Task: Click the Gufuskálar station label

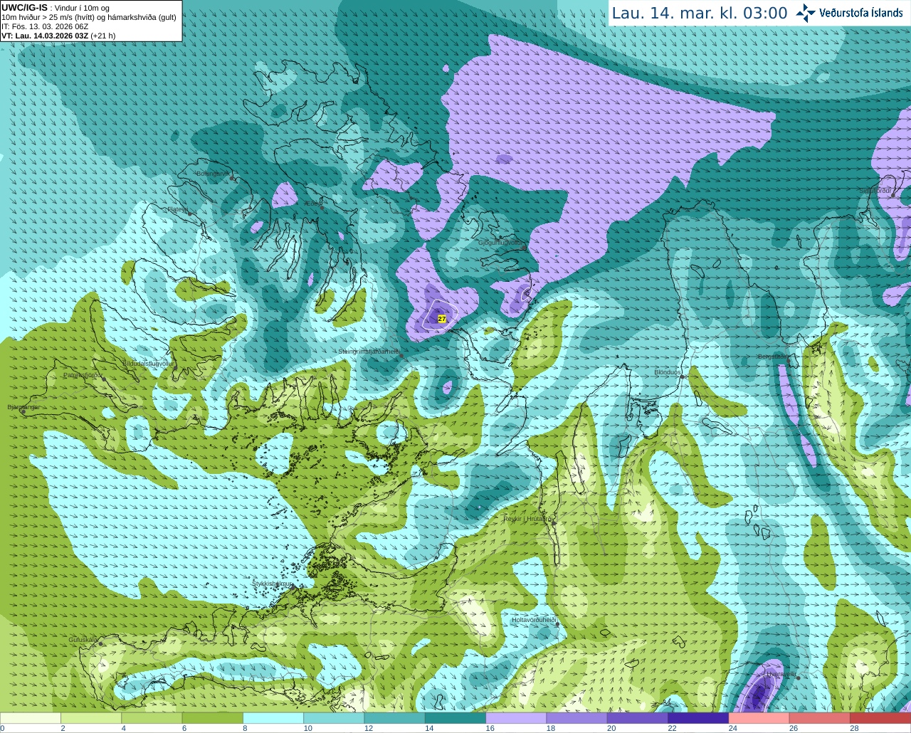Action: 83,640
